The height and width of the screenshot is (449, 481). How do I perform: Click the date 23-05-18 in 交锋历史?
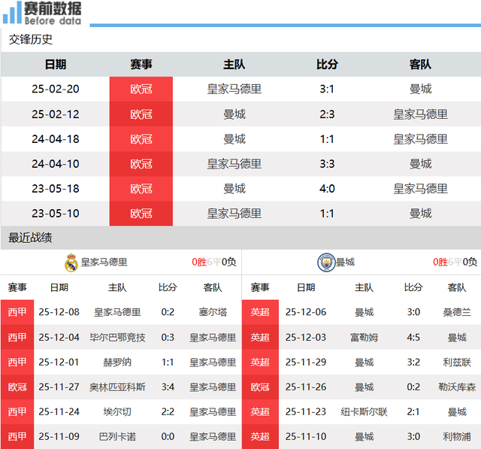pyautogui.click(x=56, y=189)
